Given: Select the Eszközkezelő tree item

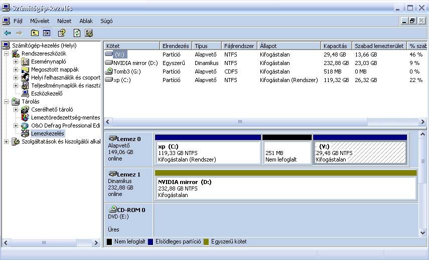Looking at the screenshot, I should tap(46, 93).
